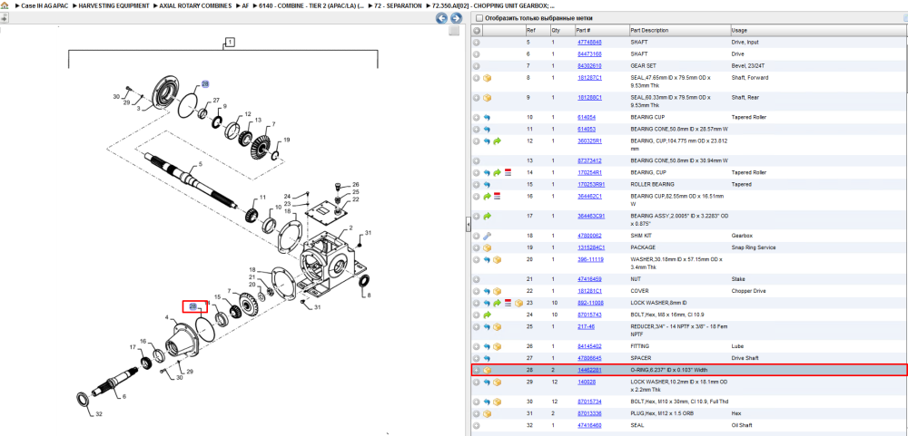Select 'SHIM KIT' description text
This screenshot has height=436, width=908.
coord(642,236)
